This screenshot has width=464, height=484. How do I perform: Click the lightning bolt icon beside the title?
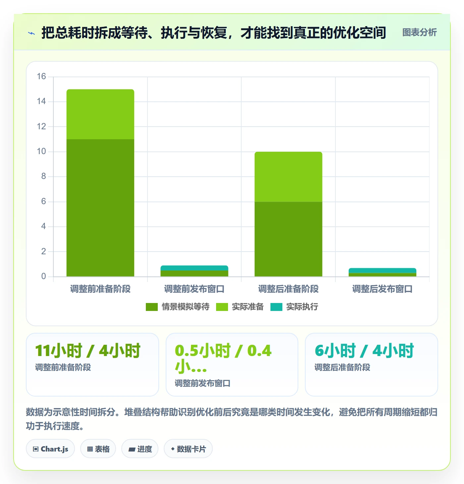(x=31, y=33)
